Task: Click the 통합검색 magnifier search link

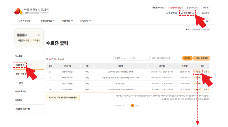Action: coord(171,13)
